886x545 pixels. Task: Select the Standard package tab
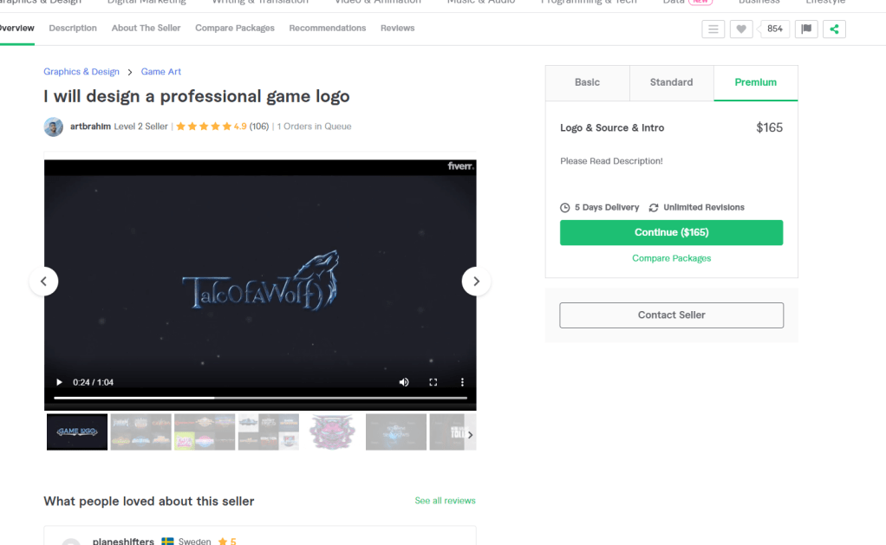[x=671, y=82]
